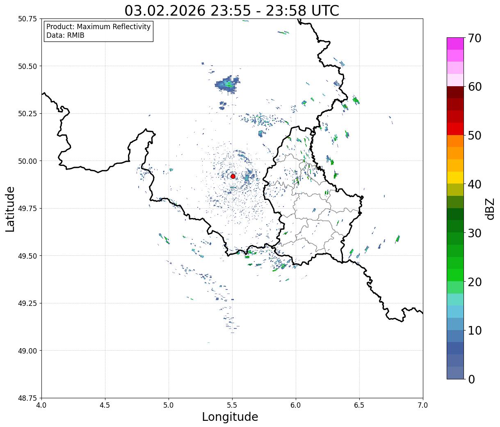Click latitude tick label 48.75

(x=27, y=398)
